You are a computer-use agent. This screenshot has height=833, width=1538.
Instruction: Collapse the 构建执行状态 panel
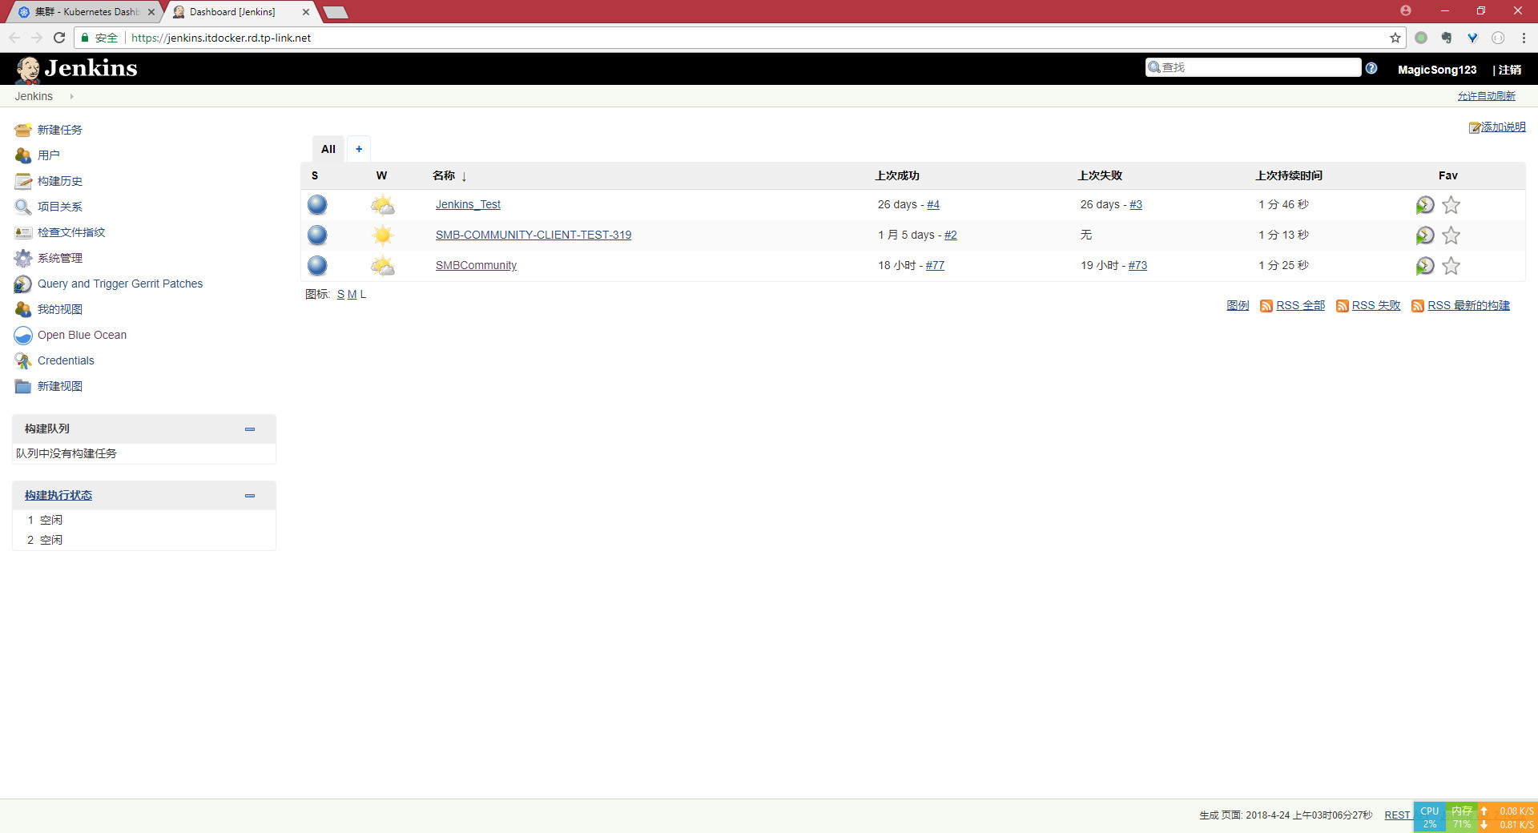tap(249, 496)
